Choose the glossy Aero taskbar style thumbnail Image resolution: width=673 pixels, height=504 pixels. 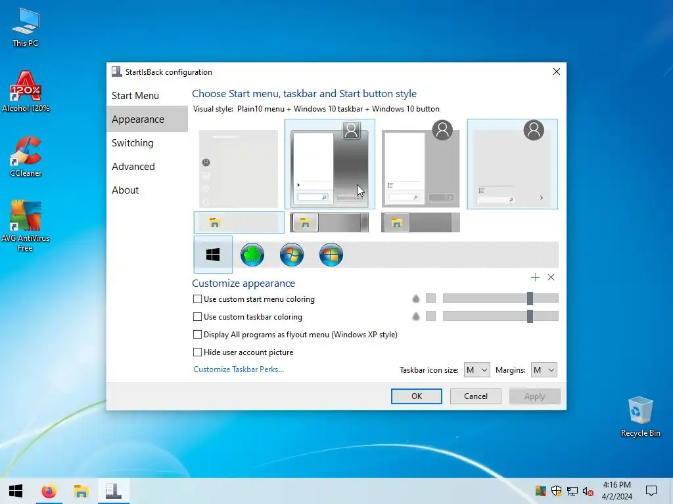(x=329, y=222)
